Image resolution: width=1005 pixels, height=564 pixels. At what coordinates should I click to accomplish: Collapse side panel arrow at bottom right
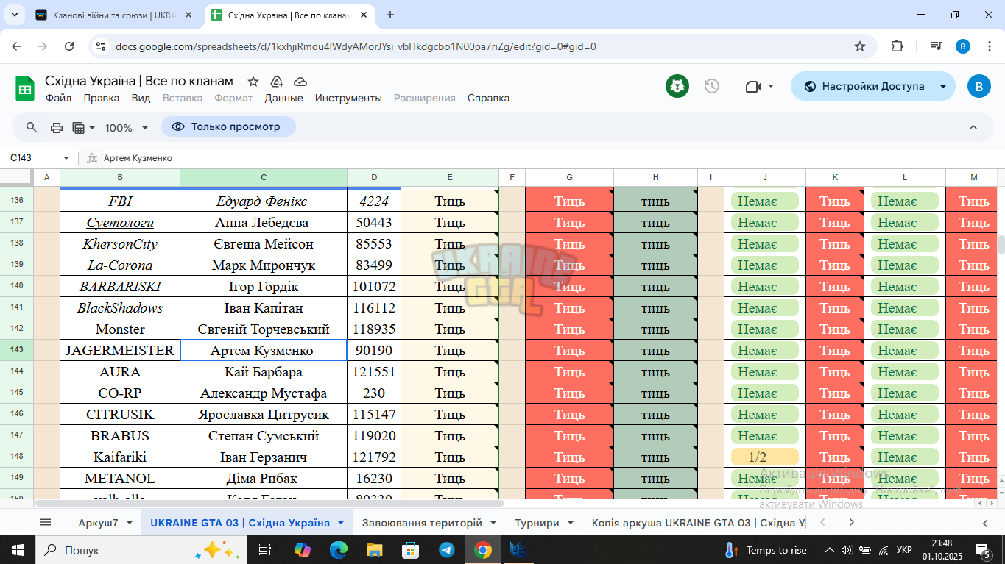pos(985,523)
